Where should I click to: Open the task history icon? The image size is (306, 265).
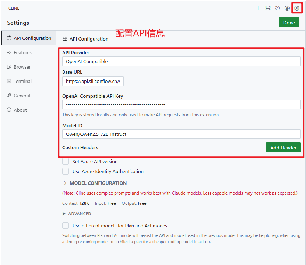coord(278,8)
